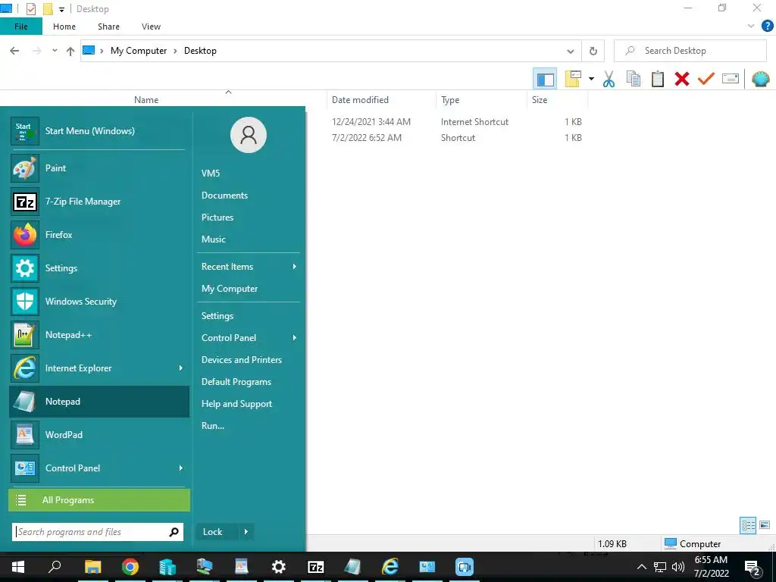
Task: Click the Copy icon in the Explorer toolbar
Action: (x=634, y=79)
